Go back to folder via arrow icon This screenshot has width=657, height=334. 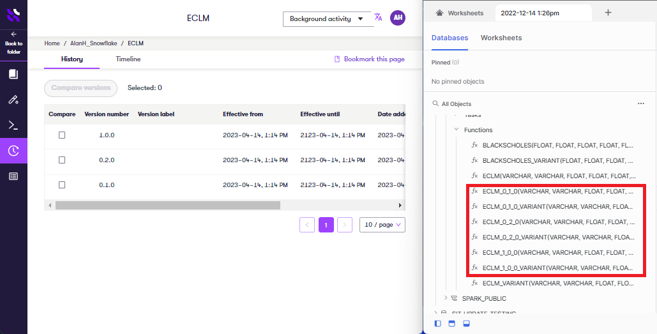coord(14,34)
